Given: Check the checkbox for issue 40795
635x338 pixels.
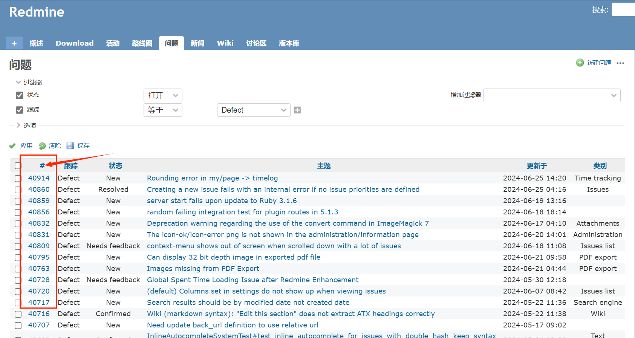Looking at the screenshot, I should (x=18, y=257).
